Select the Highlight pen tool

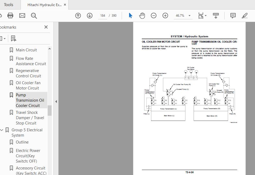(x=245, y=16)
